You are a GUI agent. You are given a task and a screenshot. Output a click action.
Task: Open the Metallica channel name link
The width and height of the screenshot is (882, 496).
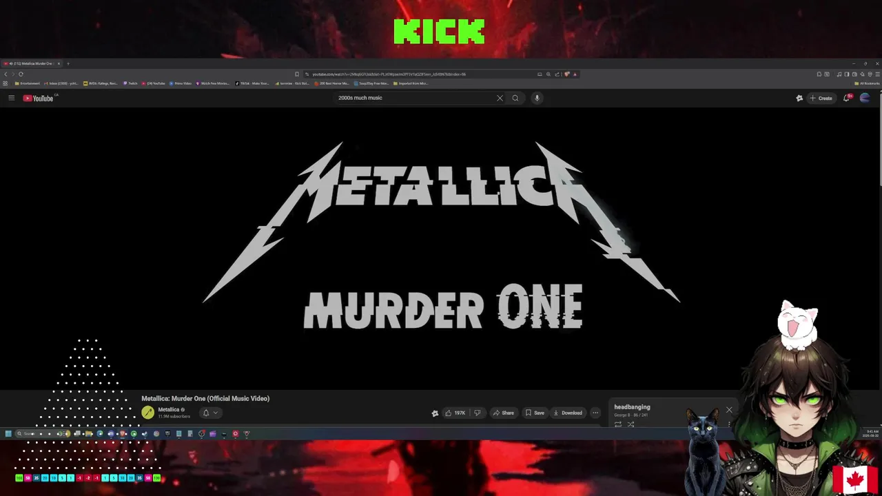(x=168, y=409)
